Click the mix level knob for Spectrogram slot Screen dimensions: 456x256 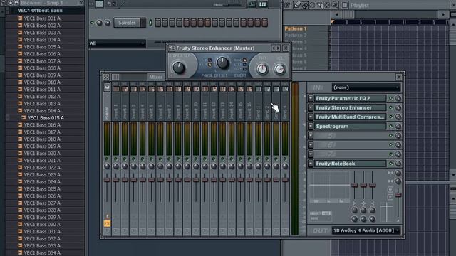tap(398, 127)
